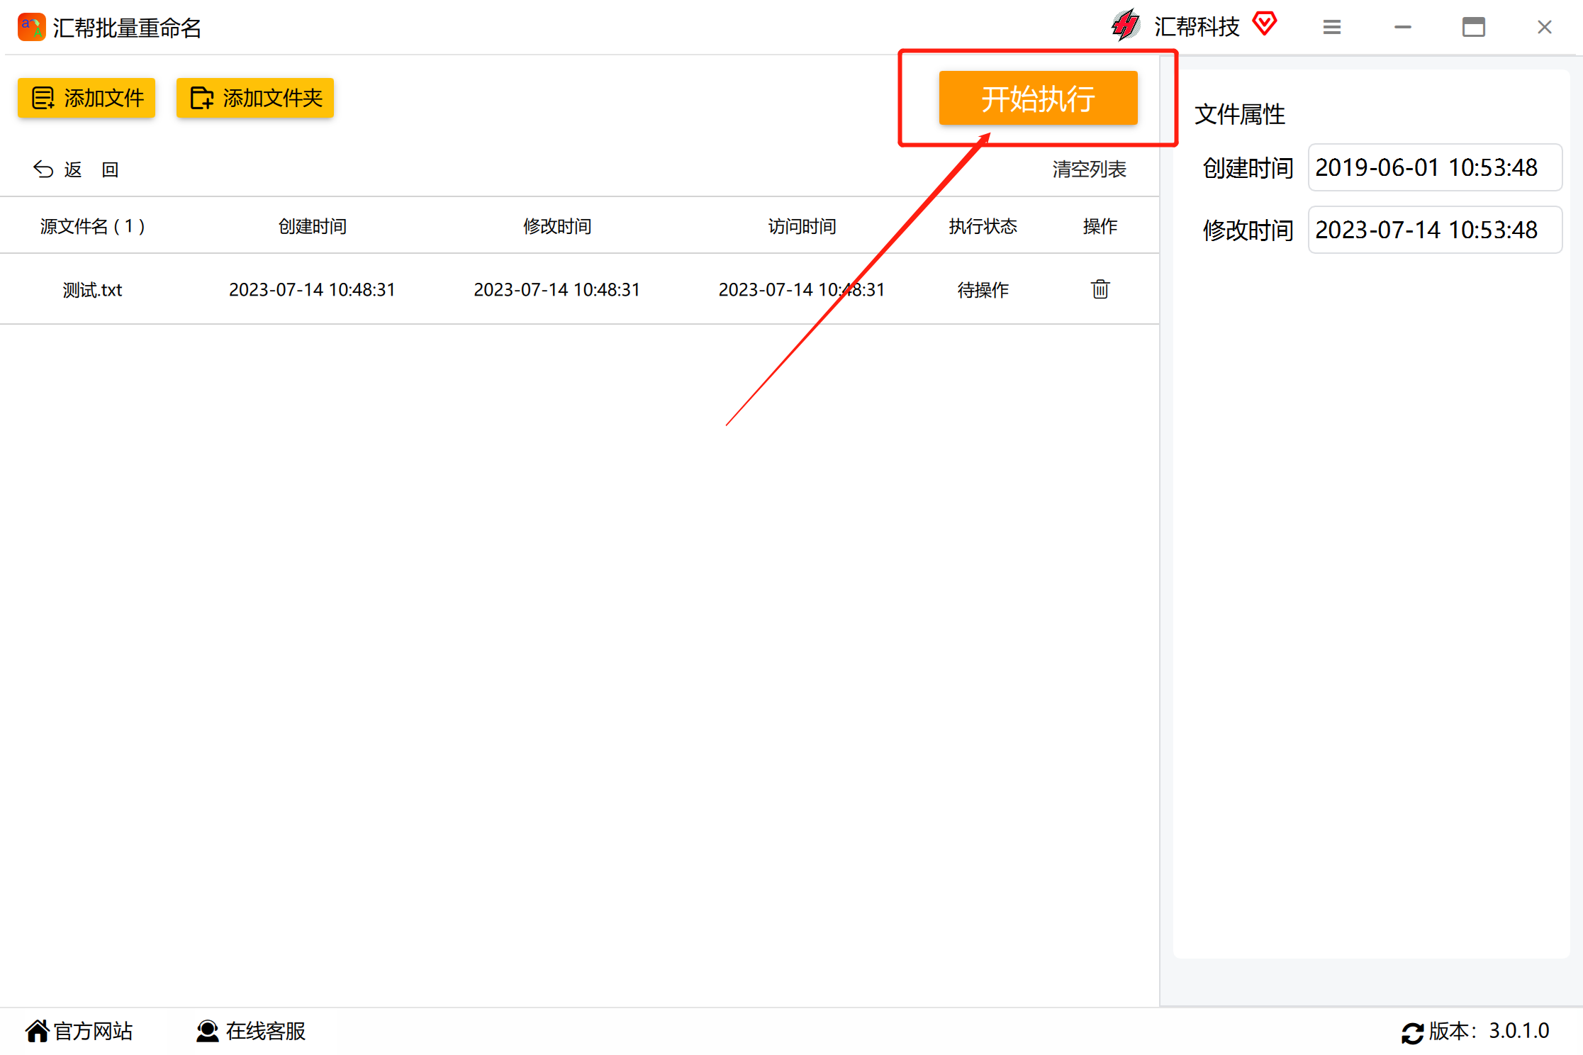Click the 汇帮科技 logo icon
Image resolution: width=1583 pixels, height=1055 pixels.
[1126, 26]
